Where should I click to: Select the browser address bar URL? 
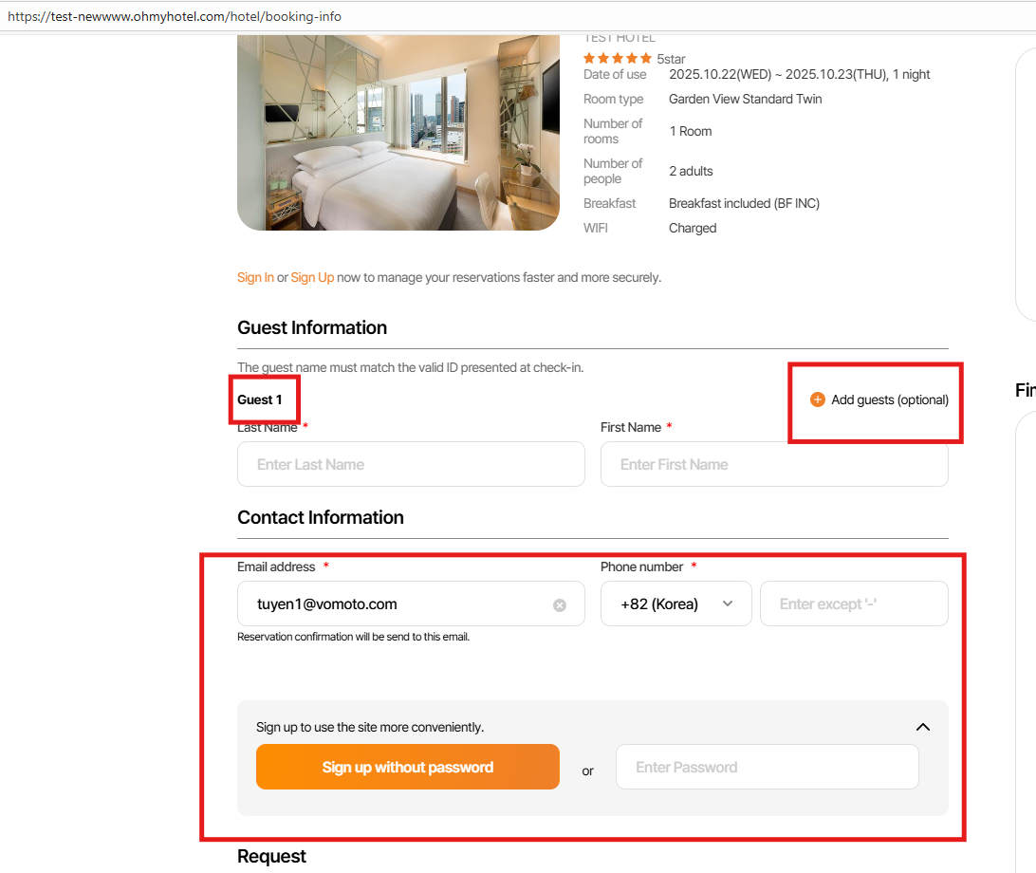click(175, 17)
